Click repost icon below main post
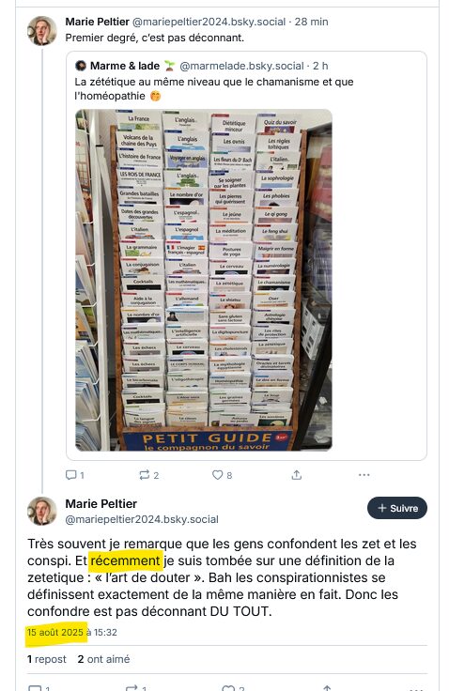The width and height of the screenshot is (449, 691). (132, 687)
